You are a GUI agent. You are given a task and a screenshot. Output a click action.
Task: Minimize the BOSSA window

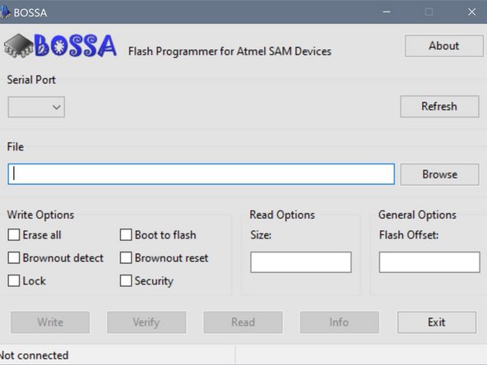(387, 12)
